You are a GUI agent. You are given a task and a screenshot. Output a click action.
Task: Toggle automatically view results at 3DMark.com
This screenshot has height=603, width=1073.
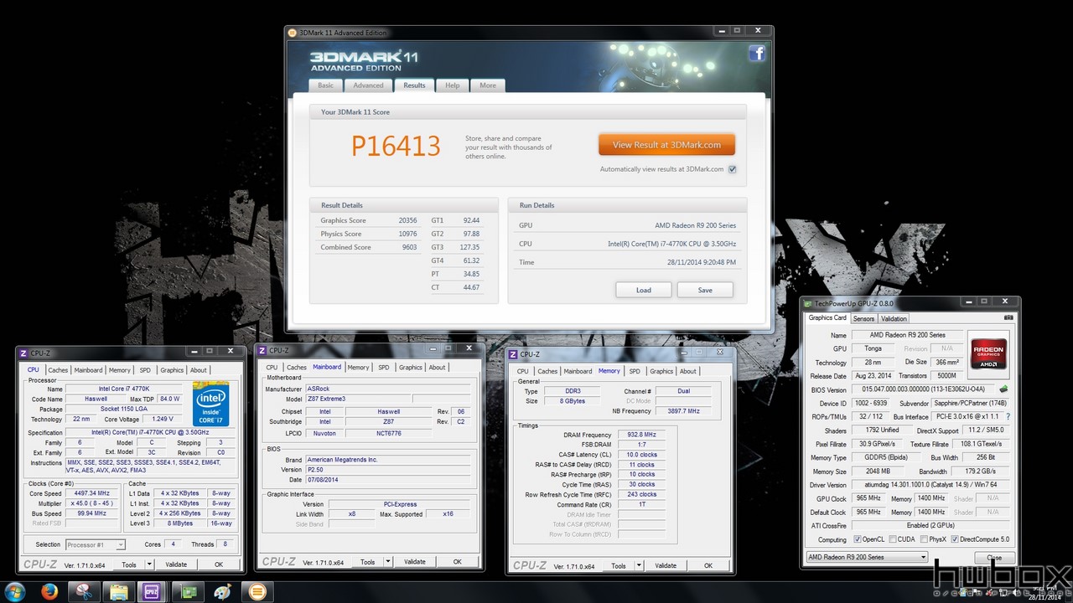click(x=732, y=169)
